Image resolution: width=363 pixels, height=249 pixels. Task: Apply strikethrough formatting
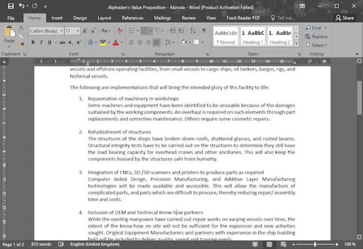[x=62, y=42]
